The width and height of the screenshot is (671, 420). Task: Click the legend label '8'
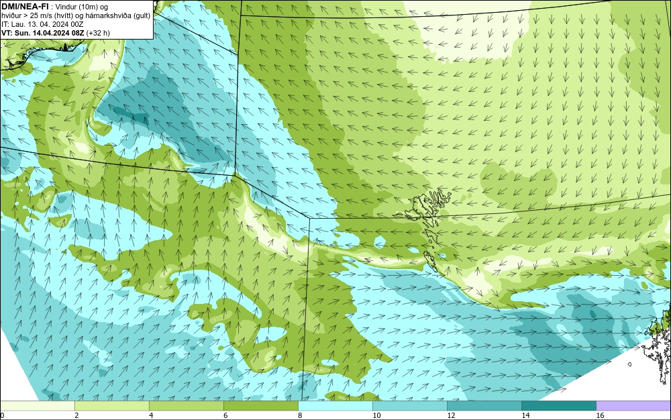pyautogui.click(x=300, y=415)
